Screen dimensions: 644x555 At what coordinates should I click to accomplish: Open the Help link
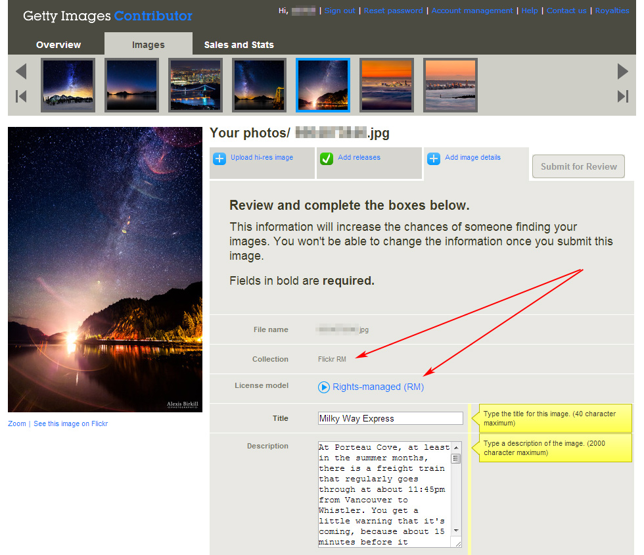click(530, 11)
